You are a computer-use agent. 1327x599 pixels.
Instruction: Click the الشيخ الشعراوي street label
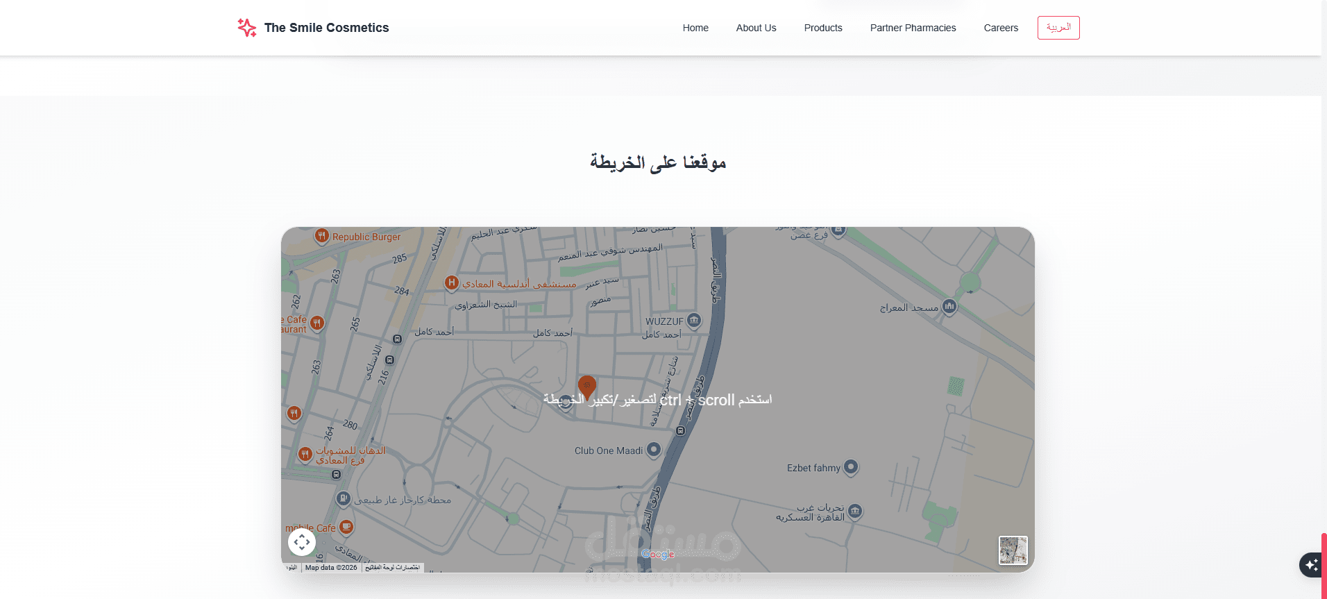coord(486,305)
